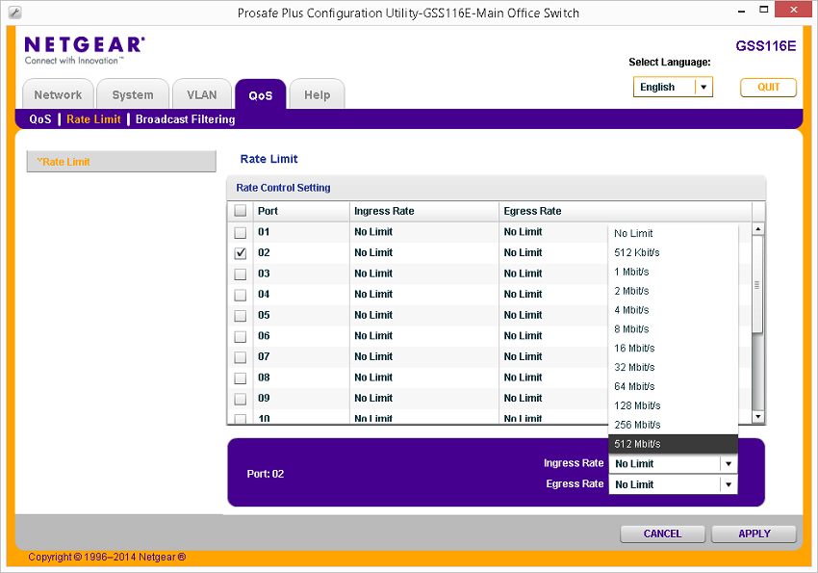The width and height of the screenshot is (818, 573).
Task: Click the Egress Rate column header
Action: tap(625, 211)
